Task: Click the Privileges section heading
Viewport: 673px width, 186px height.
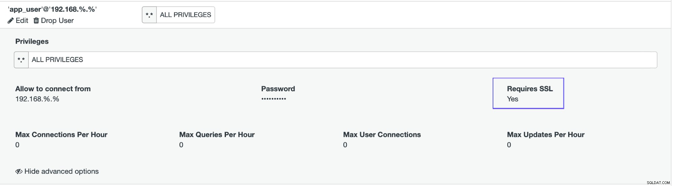Action: [32, 42]
